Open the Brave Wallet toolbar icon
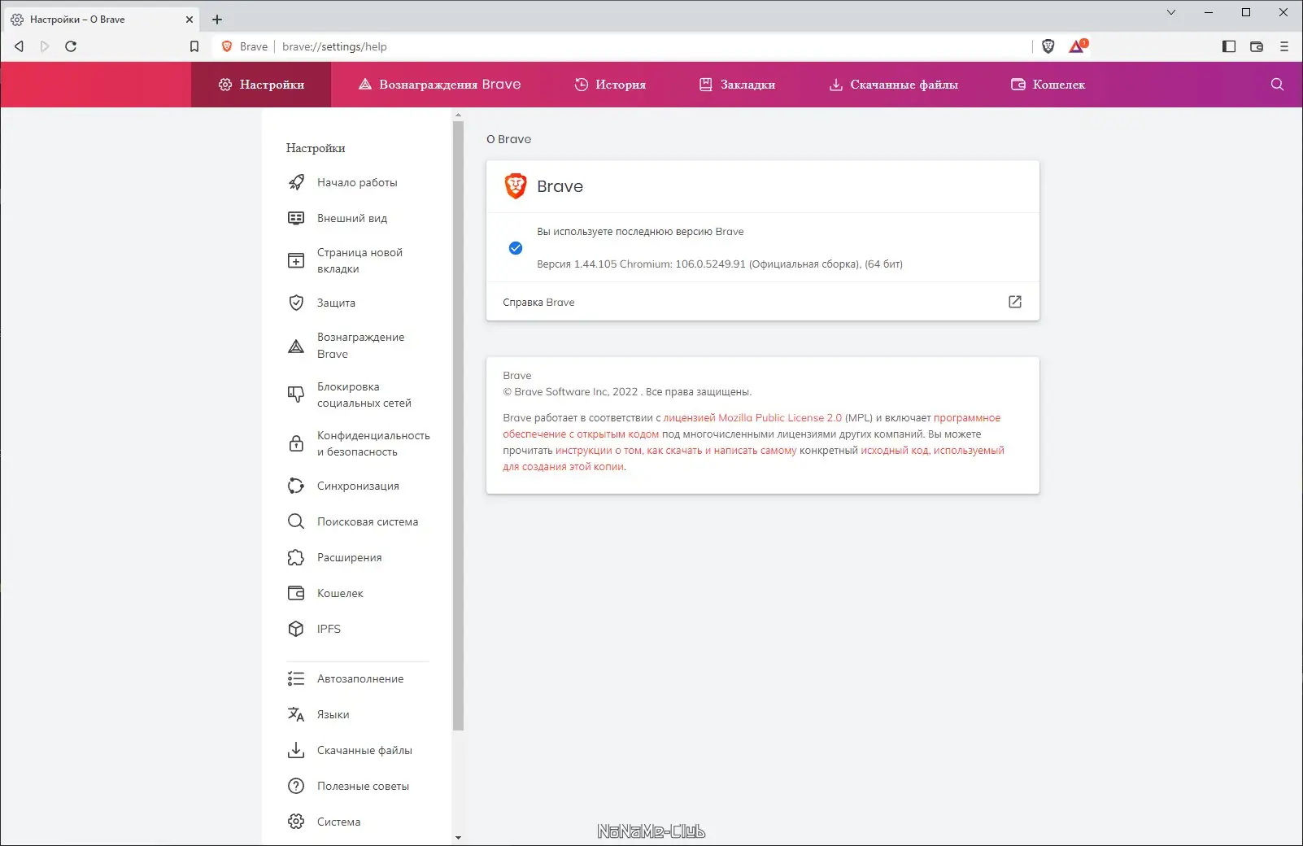The width and height of the screenshot is (1303, 846). click(x=1257, y=46)
